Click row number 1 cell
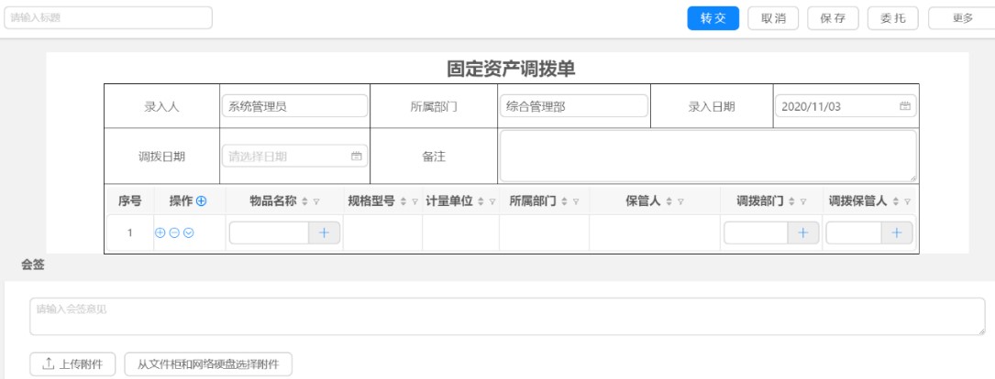The image size is (995, 379). coord(129,233)
